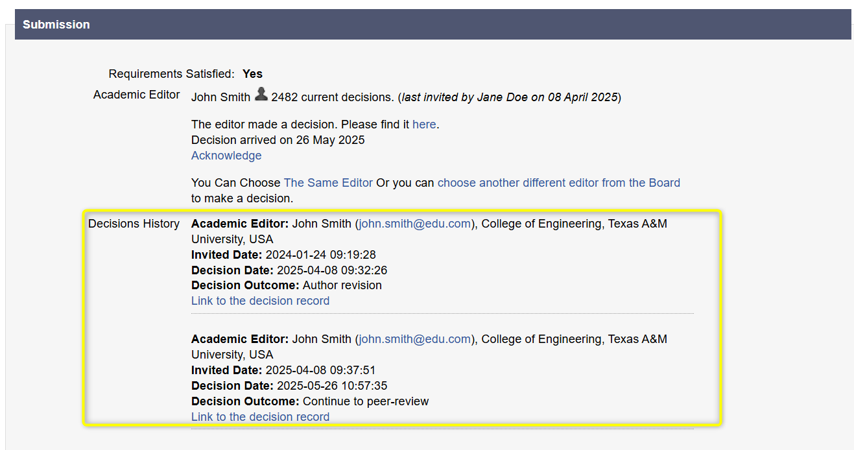Click the email link in the Continue to peer-review entry
This screenshot has width=854, height=450.
pos(415,339)
